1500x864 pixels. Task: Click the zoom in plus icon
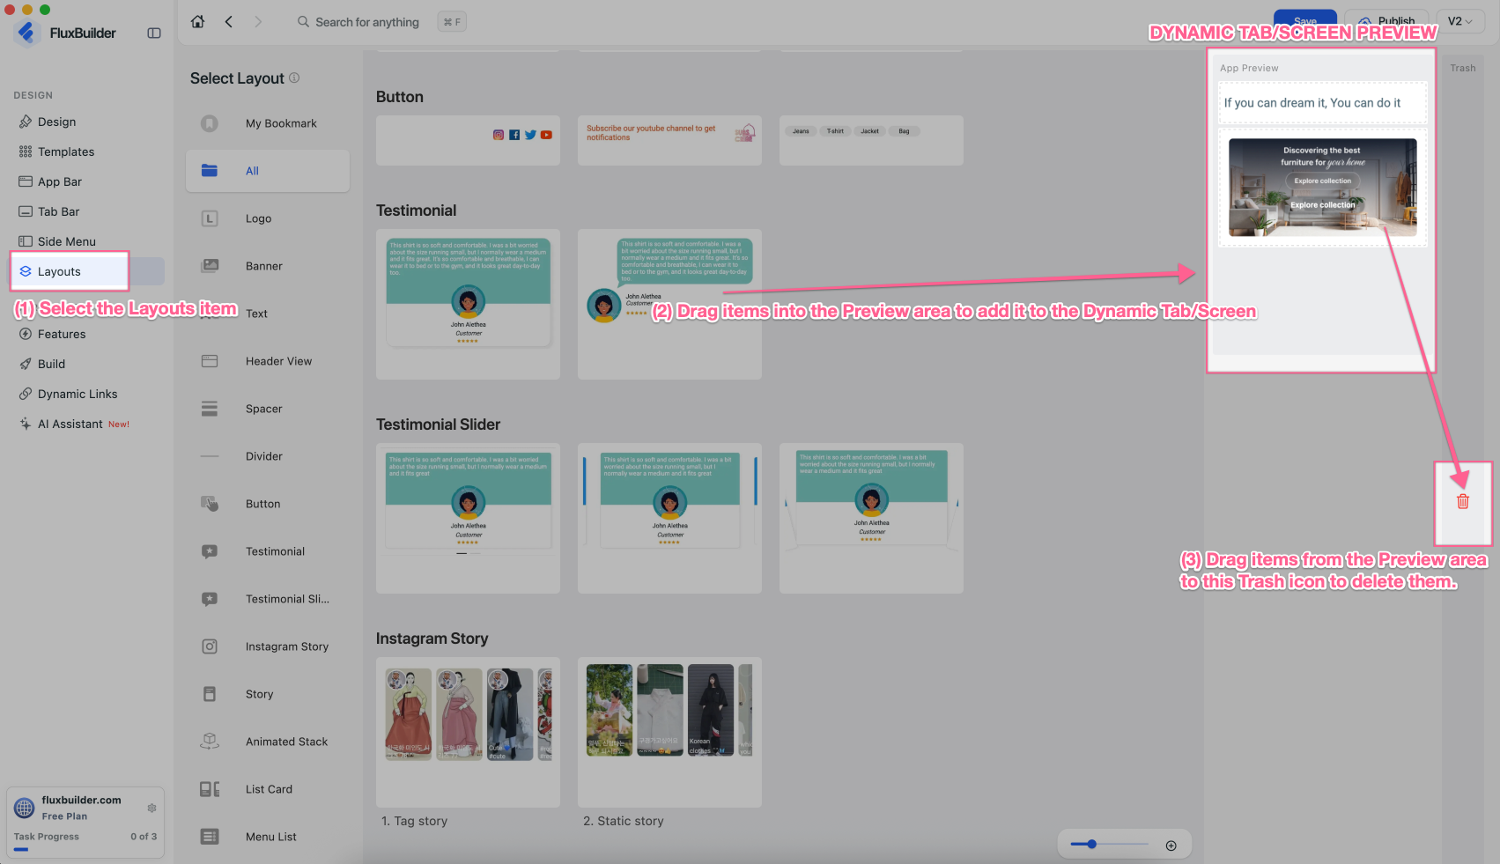[x=1171, y=846]
